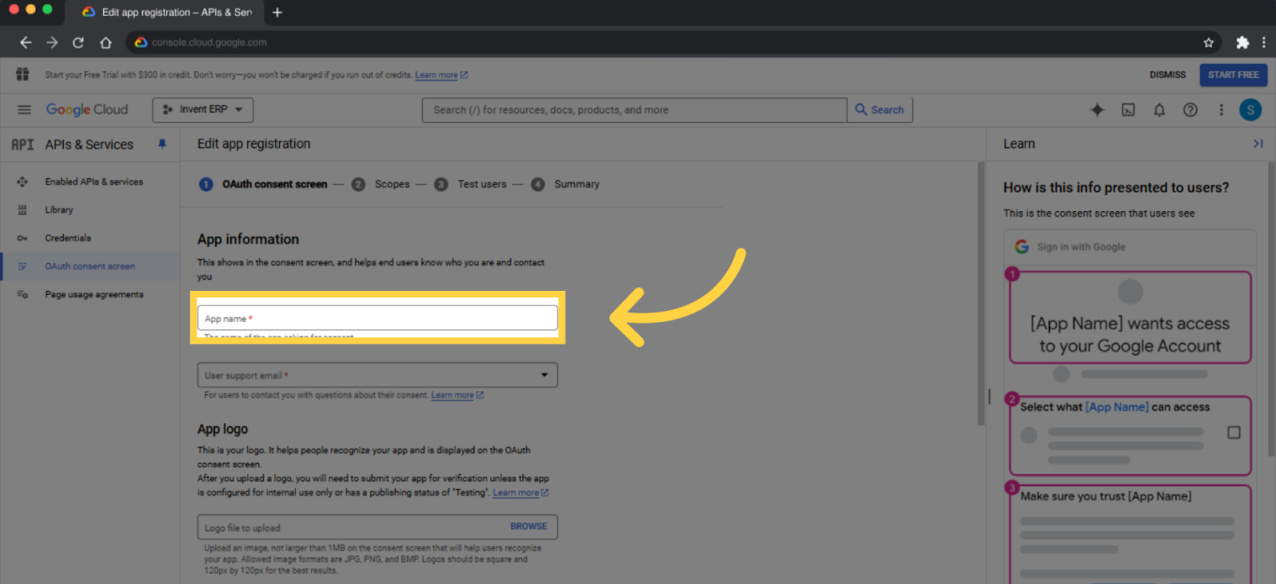This screenshot has width=1276, height=584.
Task: Open the Gemini sparkle assistant icon
Action: 1097,110
